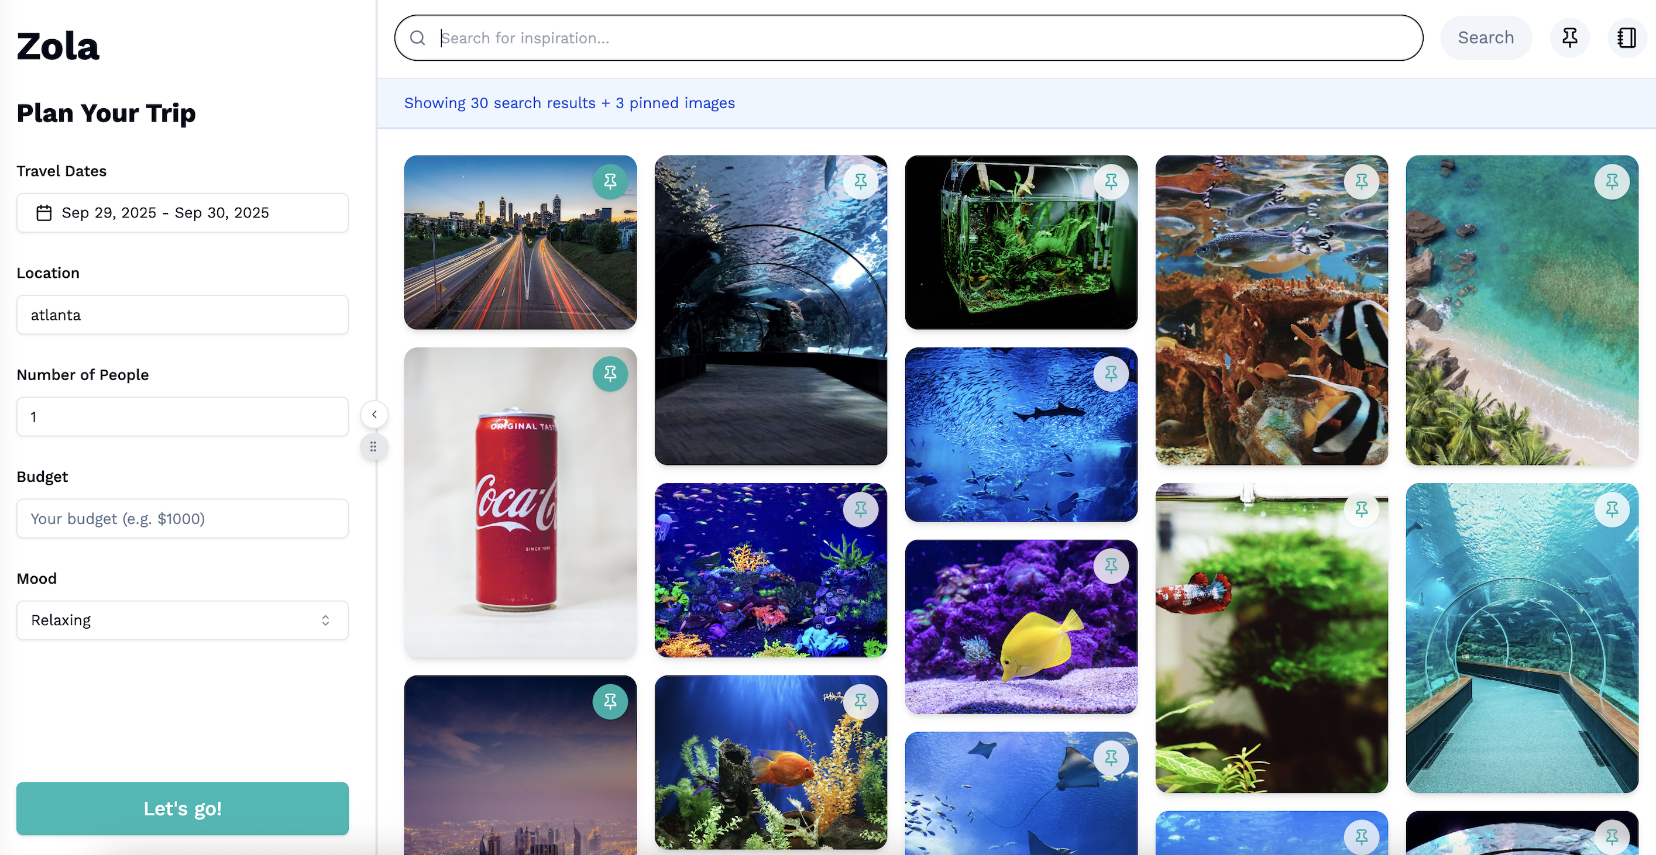Click calendar icon in Travel Dates field
This screenshot has width=1656, height=855.
(44, 213)
